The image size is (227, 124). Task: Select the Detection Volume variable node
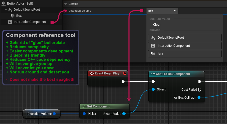pos(39,114)
